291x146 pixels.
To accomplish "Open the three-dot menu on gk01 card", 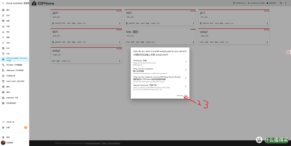I will point(120,23).
